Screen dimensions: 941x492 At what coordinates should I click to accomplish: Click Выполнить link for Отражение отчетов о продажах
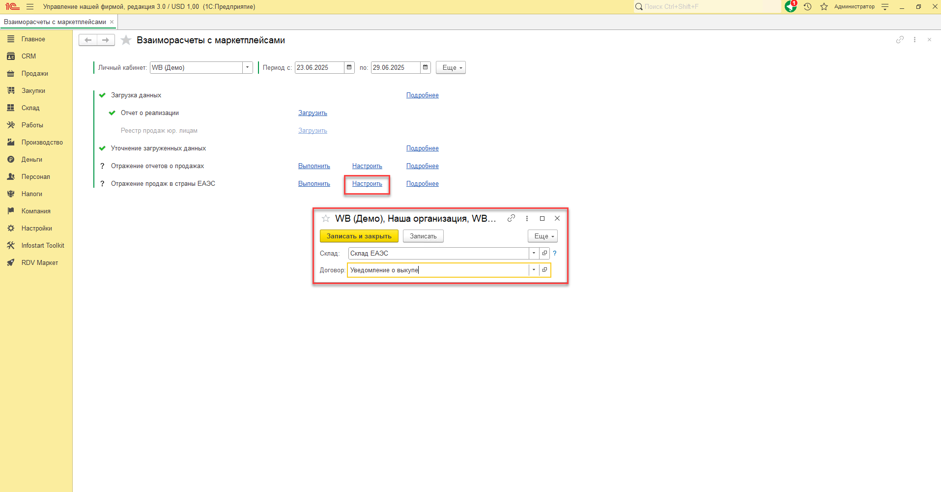314,166
